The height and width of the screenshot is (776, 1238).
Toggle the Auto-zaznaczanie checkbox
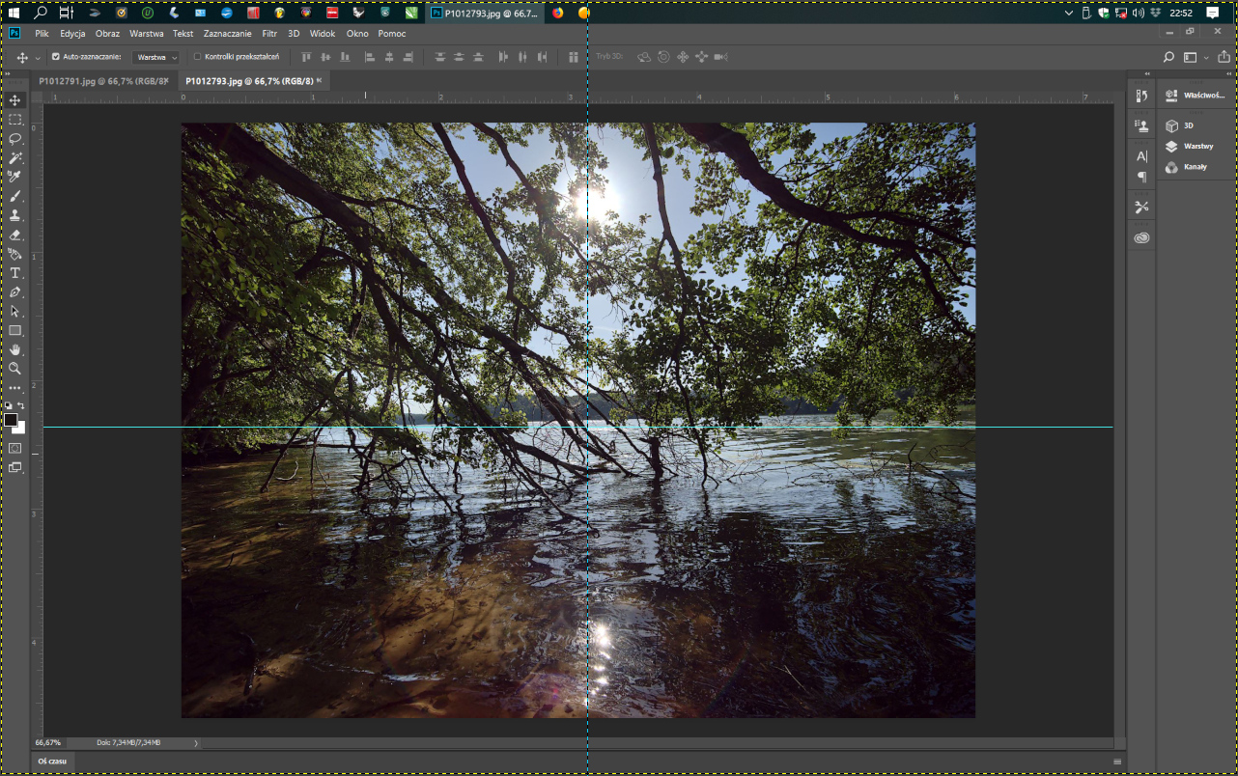[56, 57]
